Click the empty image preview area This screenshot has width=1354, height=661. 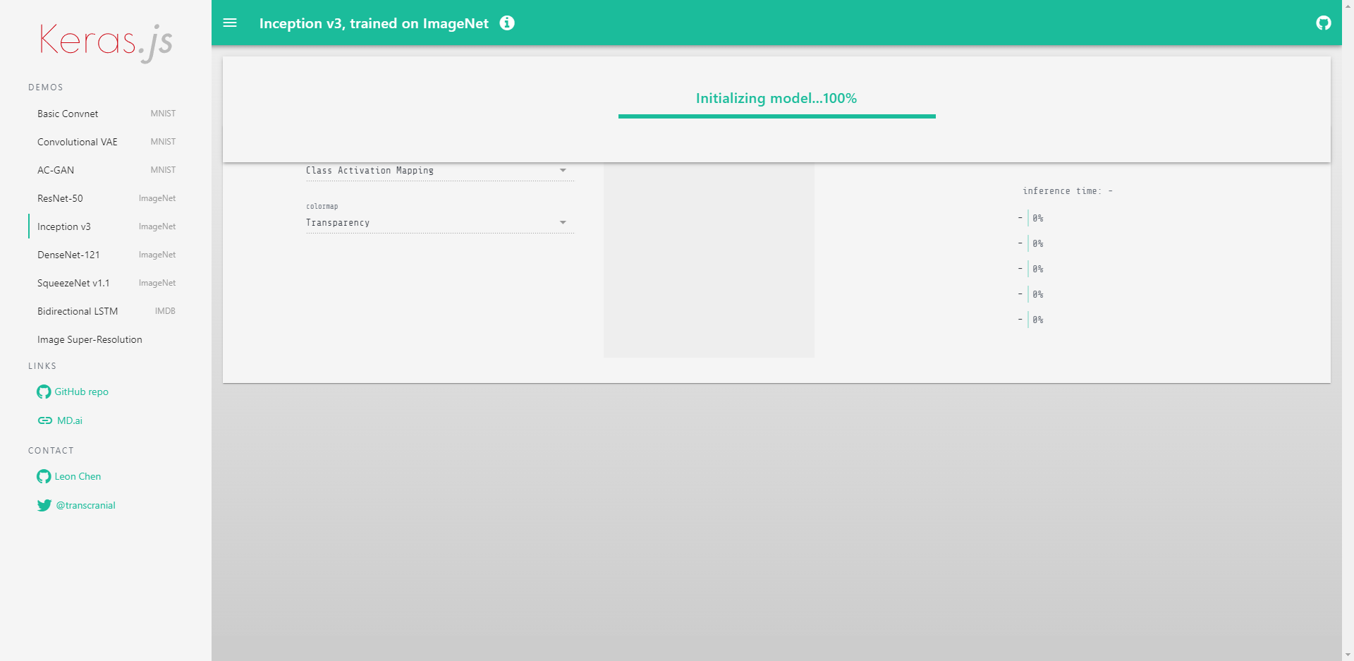pyautogui.click(x=709, y=260)
